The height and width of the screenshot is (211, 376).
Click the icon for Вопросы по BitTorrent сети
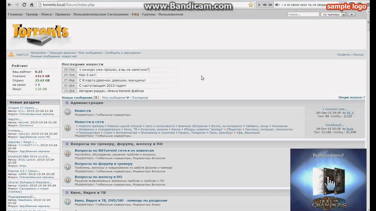point(68,153)
